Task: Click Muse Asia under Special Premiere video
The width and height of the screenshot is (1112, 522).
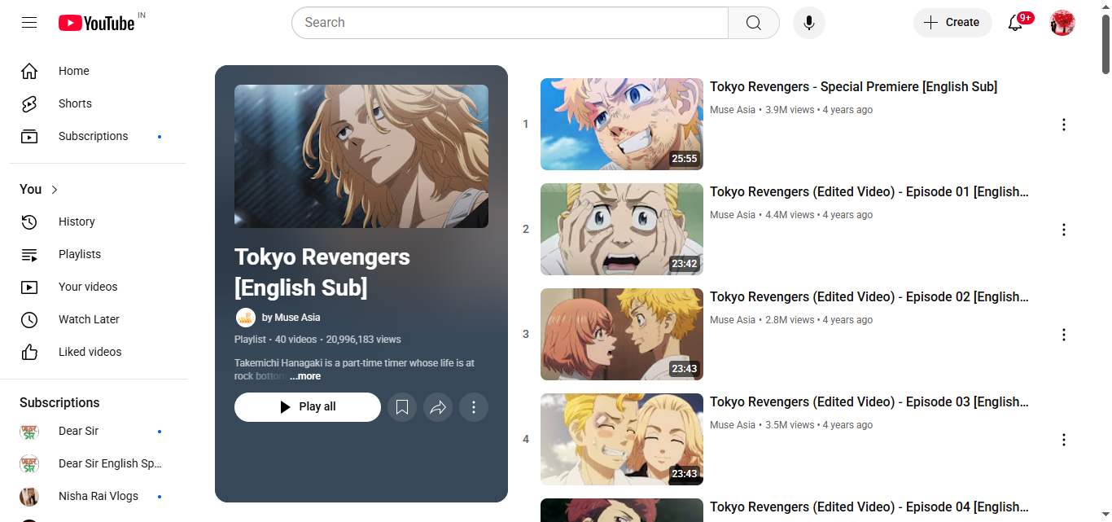Action: (733, 110)
